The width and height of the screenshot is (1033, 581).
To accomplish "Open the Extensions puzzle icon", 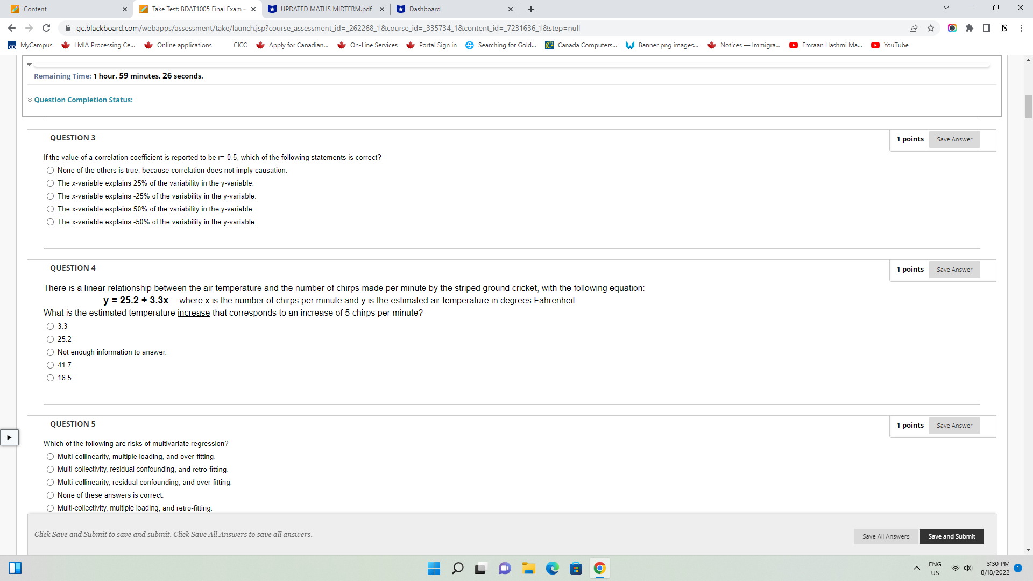I will [970, 28].
